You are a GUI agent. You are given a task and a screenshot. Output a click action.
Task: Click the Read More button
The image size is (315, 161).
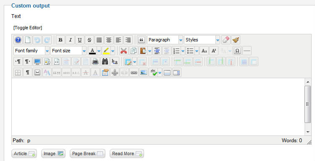pyautogui.click(x=127, y=153)
